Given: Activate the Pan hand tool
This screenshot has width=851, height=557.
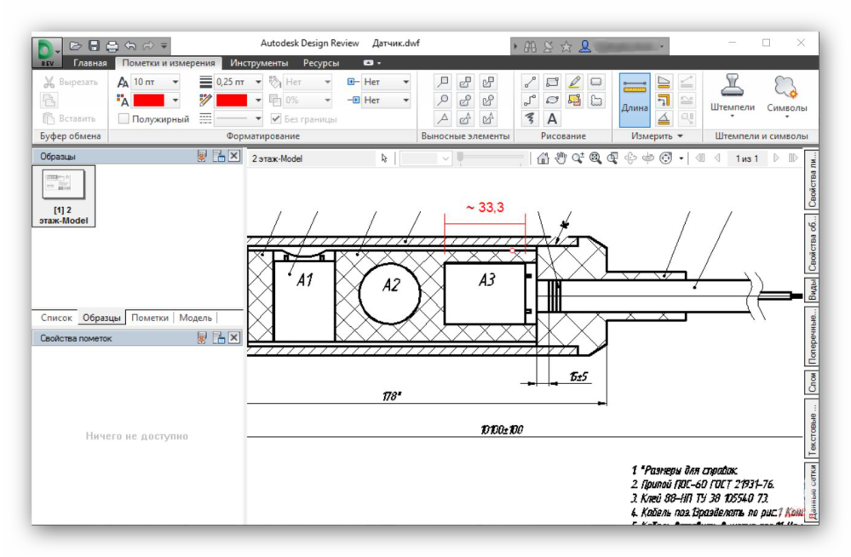Looking at the screenshot, I should point(561,158).
